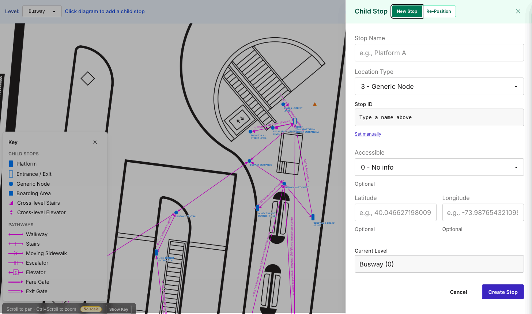532x314 pixels.
Task: Click the Generic Node icon in Key
Action: tap(11, 184)
